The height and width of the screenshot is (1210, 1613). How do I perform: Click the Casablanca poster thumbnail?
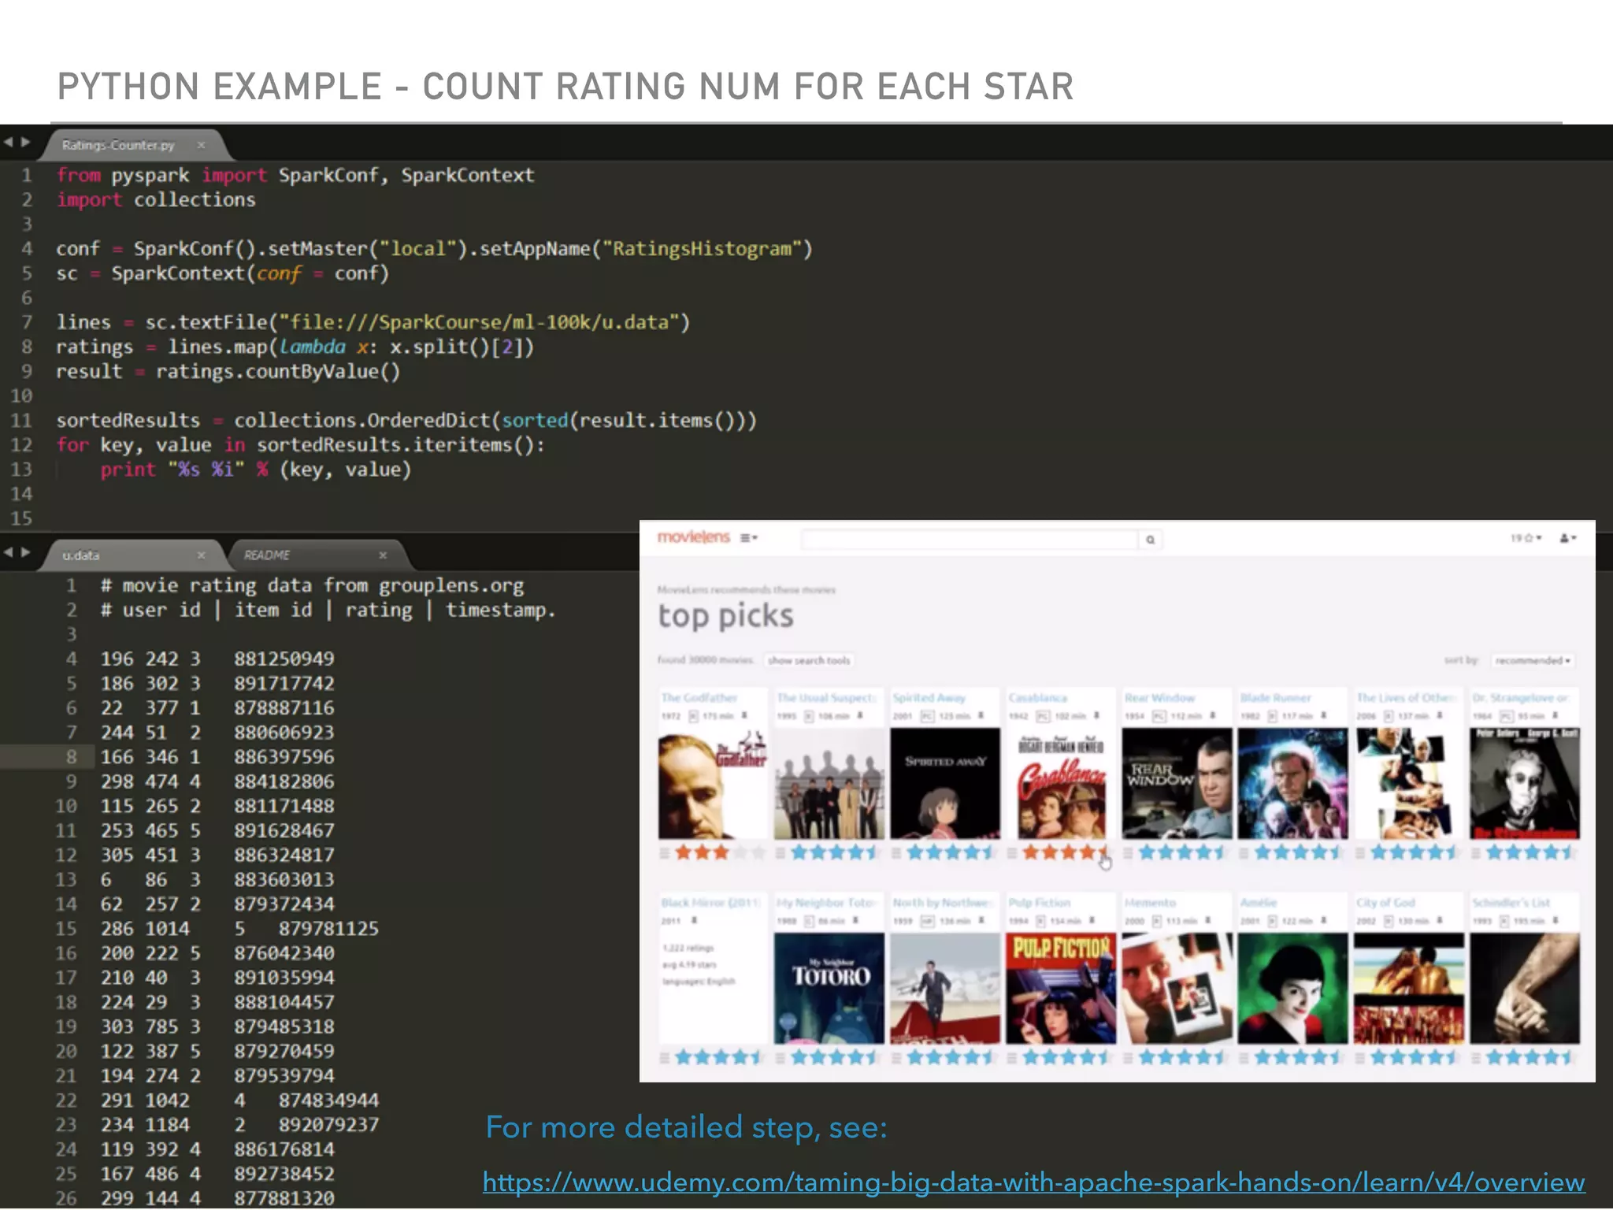[1061, 784]
